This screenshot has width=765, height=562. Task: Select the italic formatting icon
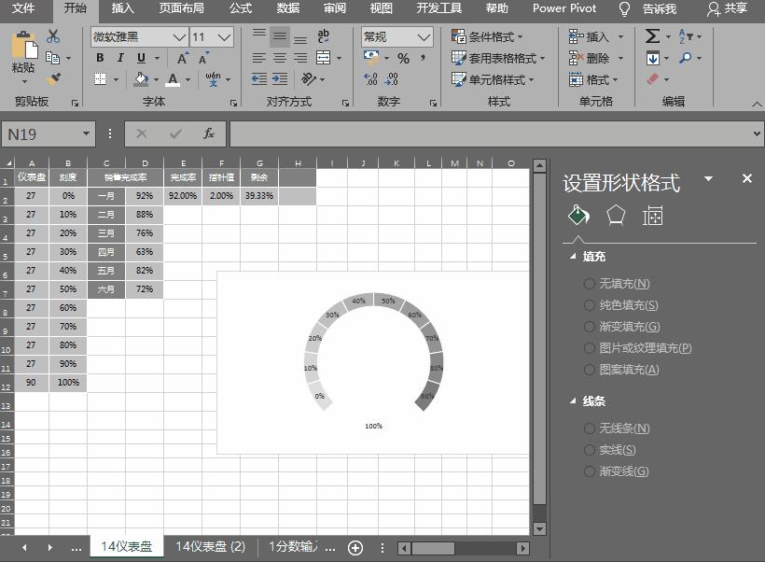(118, 58)
